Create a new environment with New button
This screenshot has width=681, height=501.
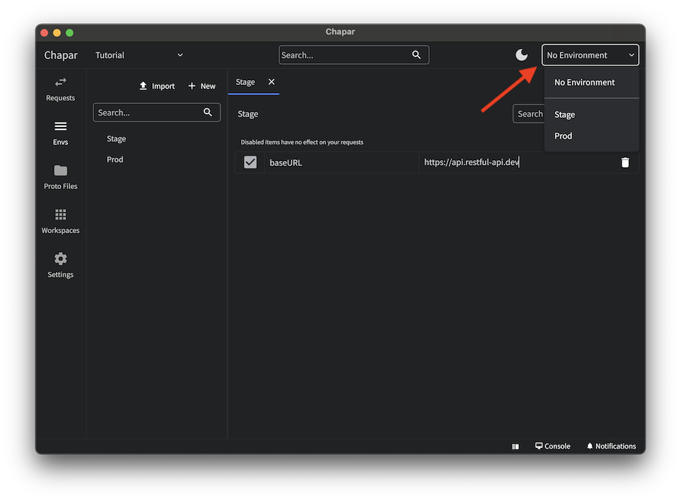coord(202,86)
